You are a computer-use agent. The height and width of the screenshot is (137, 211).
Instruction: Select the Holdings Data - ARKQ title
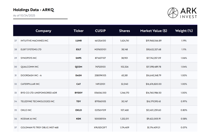(x=33, y=10)
